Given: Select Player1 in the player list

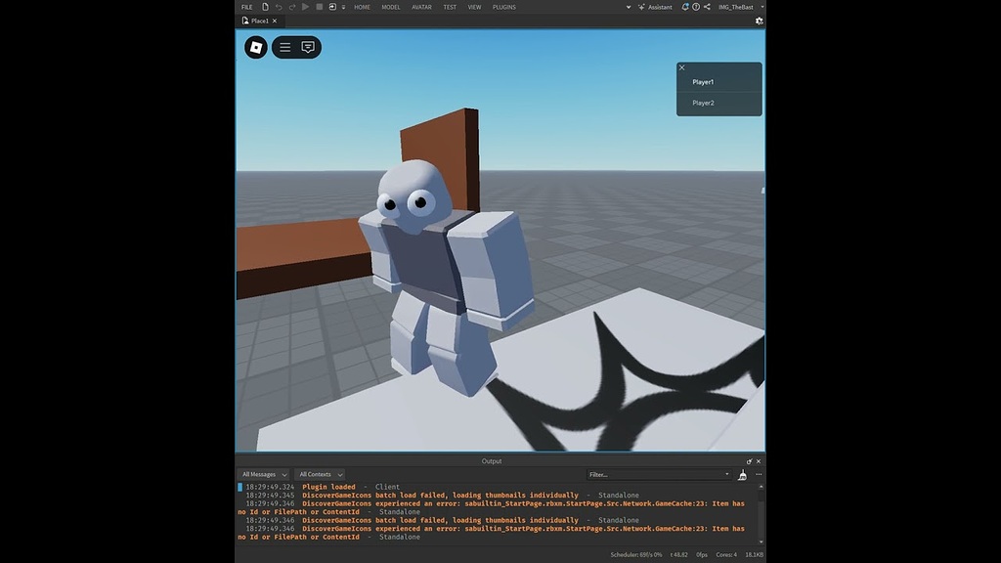Looking at the screenshot, I should click(703, 82).
